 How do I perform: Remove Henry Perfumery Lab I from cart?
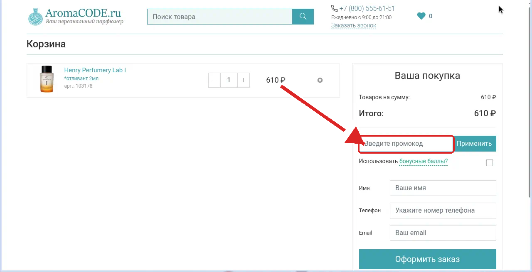[320, 80]
